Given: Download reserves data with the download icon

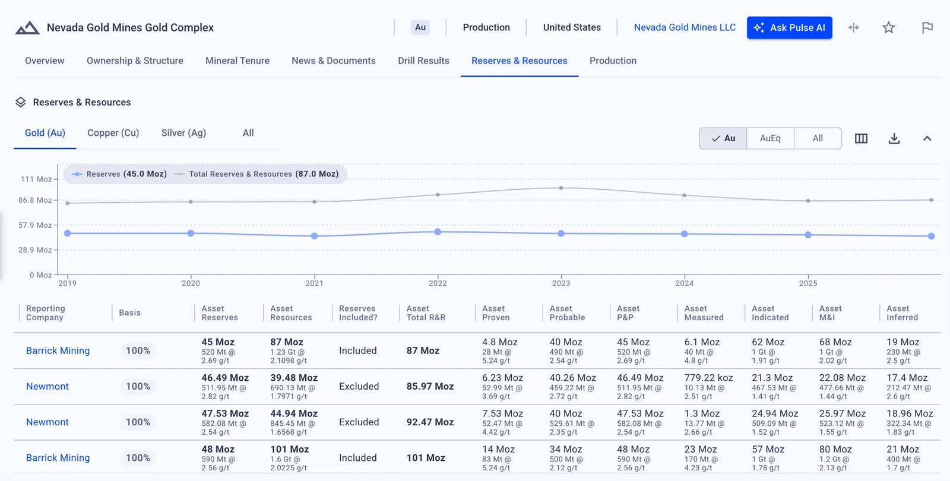Looking at the screenshot, I should [894, 138].
